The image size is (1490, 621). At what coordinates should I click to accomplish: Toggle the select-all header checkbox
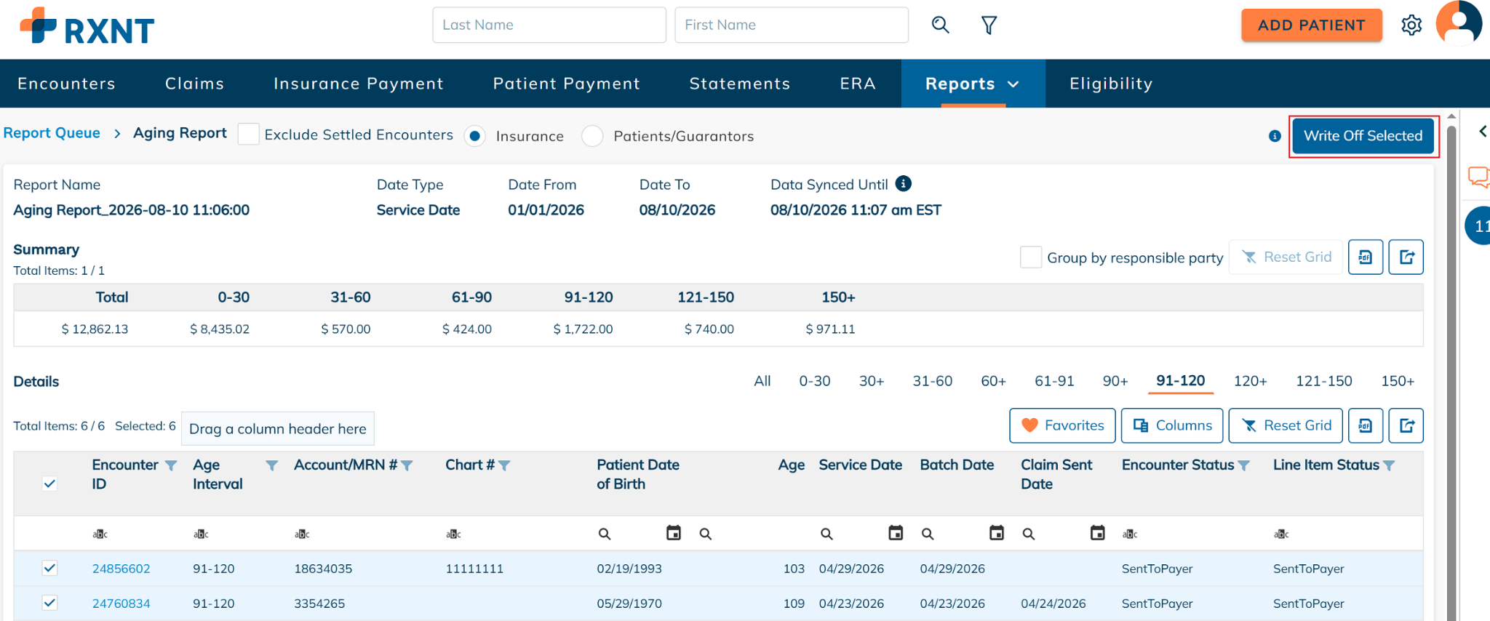tap(49, 484)
